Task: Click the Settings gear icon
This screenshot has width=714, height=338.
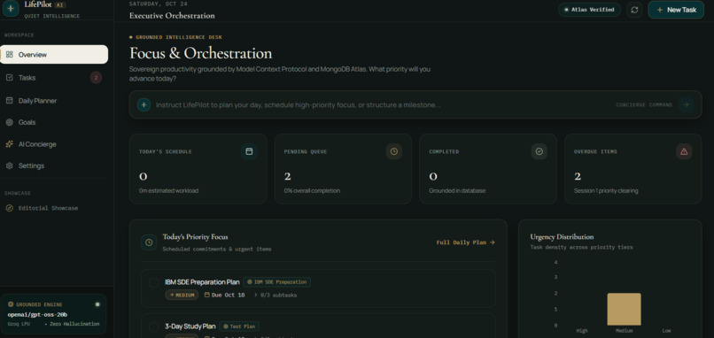Action: point(10,165)
